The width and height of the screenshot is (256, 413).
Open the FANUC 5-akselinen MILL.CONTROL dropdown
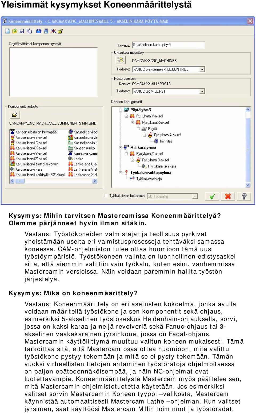[202, 69]
